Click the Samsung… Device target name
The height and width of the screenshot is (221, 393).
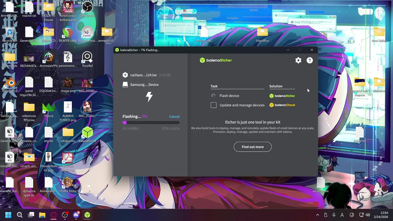click(144, 84)
